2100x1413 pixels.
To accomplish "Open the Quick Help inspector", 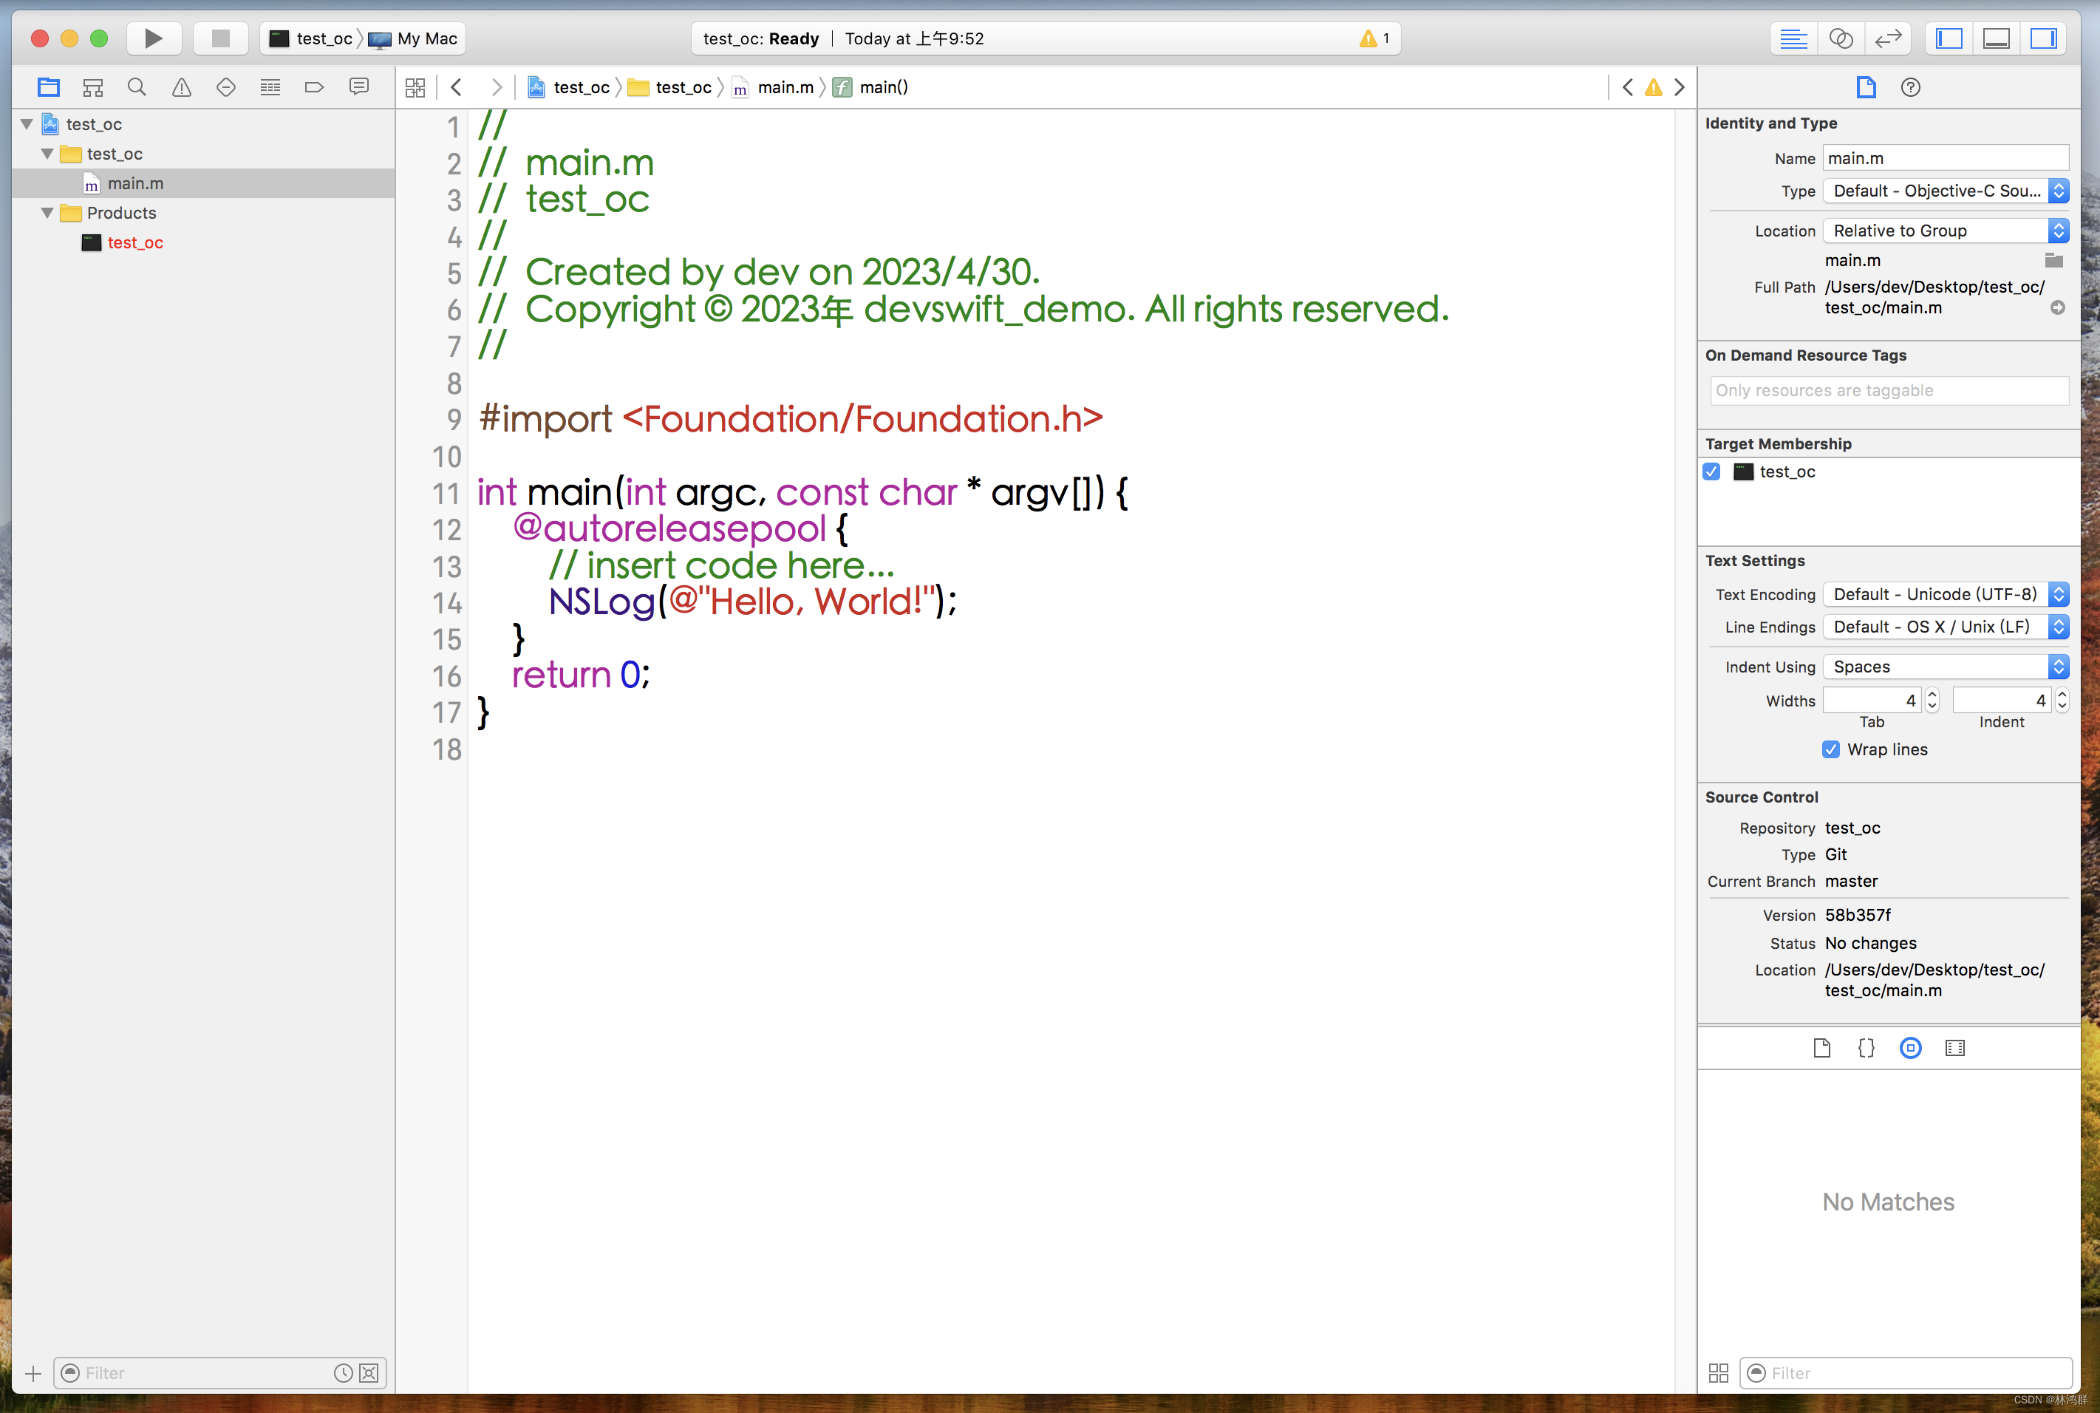I will [x=1910, y=87].
